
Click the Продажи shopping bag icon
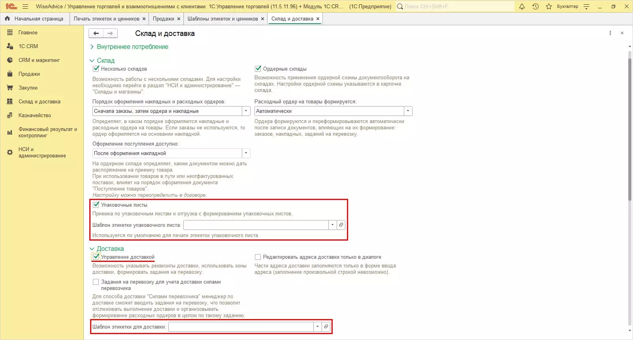pyautogui.click(x=10, y=74)
